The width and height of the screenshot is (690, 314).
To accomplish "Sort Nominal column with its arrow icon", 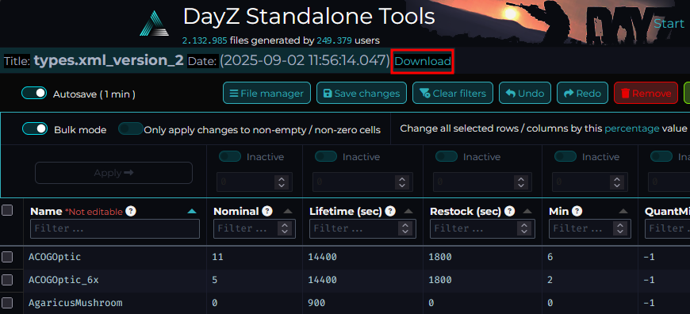I will coord(288,212).
